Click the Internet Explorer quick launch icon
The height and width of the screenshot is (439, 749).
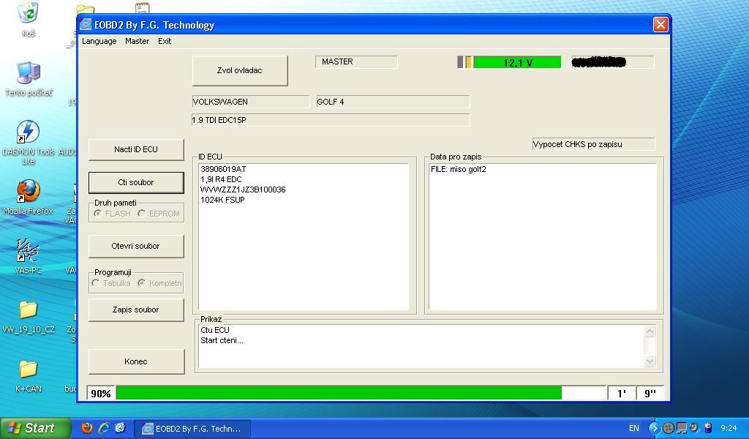104,428
